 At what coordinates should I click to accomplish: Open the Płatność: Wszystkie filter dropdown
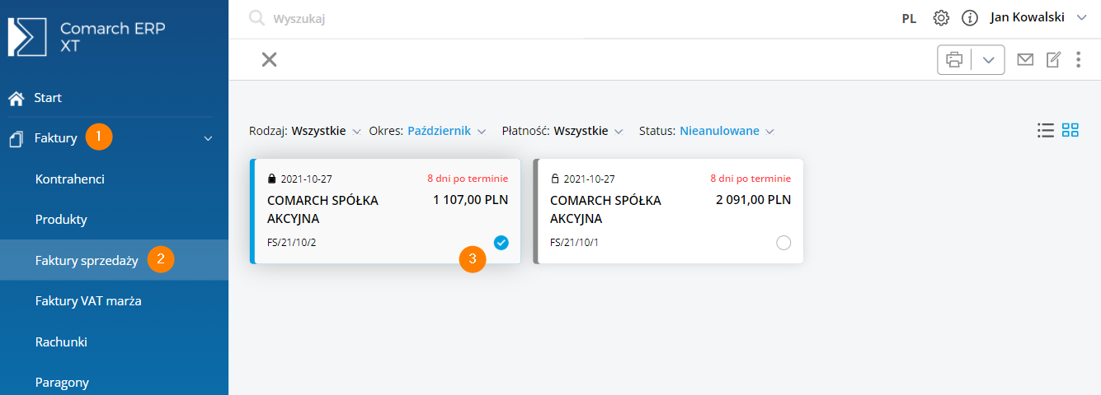562,131
